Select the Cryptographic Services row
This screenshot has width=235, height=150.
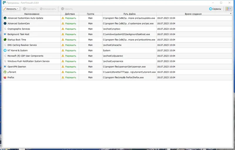tap(117, 29)
